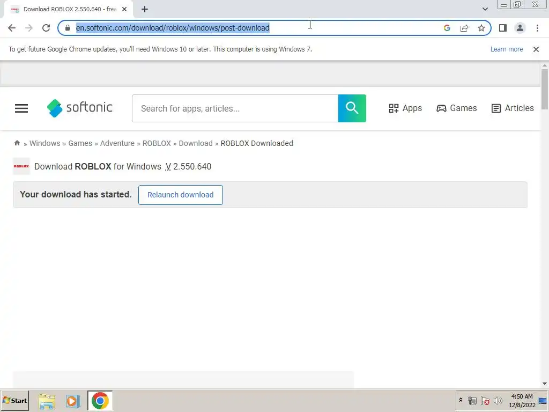
Task: Launch Windows Media Player from taskbar
Action: pyautogui.click(x=73, y=401)
